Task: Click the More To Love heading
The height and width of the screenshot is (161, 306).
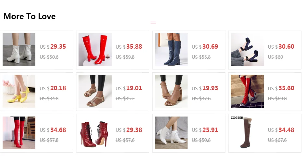Action: tap(30, 17)
